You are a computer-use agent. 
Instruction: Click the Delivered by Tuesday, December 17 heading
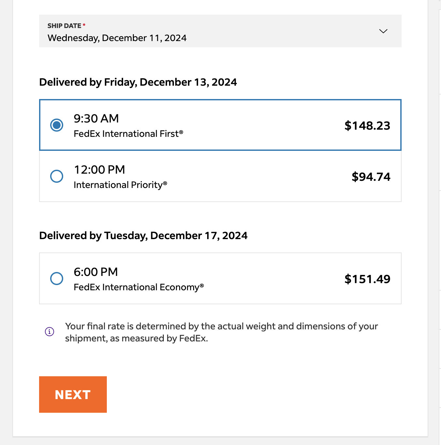click(x=143, y=236)
